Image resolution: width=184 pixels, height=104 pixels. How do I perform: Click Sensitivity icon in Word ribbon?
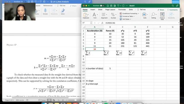click(x=54, y=12)
